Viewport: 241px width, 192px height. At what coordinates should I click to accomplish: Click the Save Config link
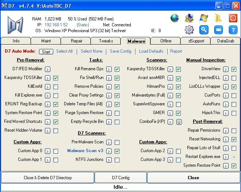coord(120,51)
